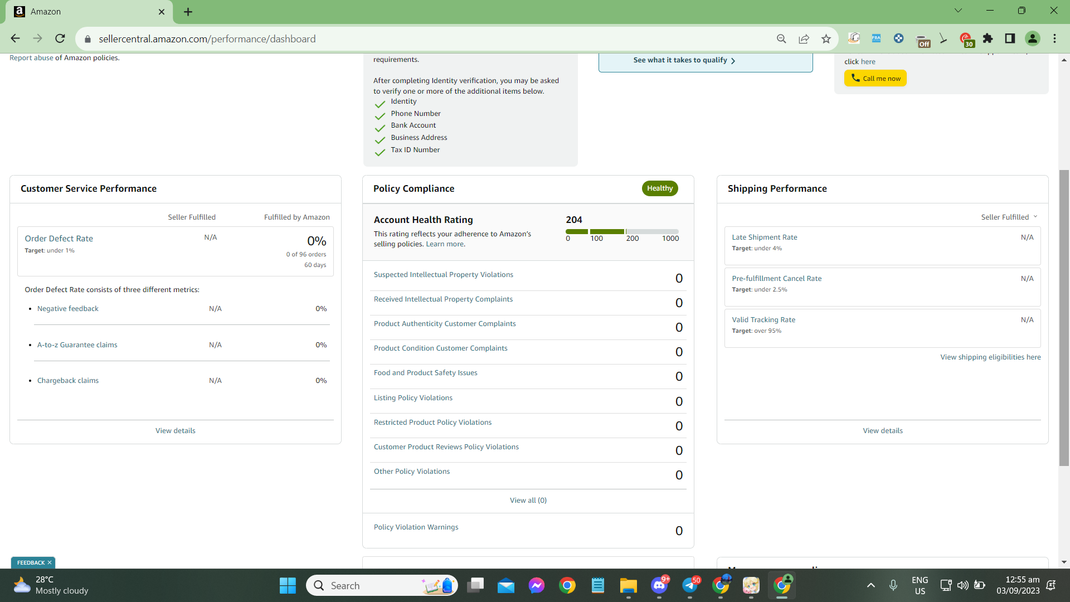Image resolution: width=1070 pixels, height=602 pixels.
Task: Open Policy Violation Warnings
Action: 416,527
